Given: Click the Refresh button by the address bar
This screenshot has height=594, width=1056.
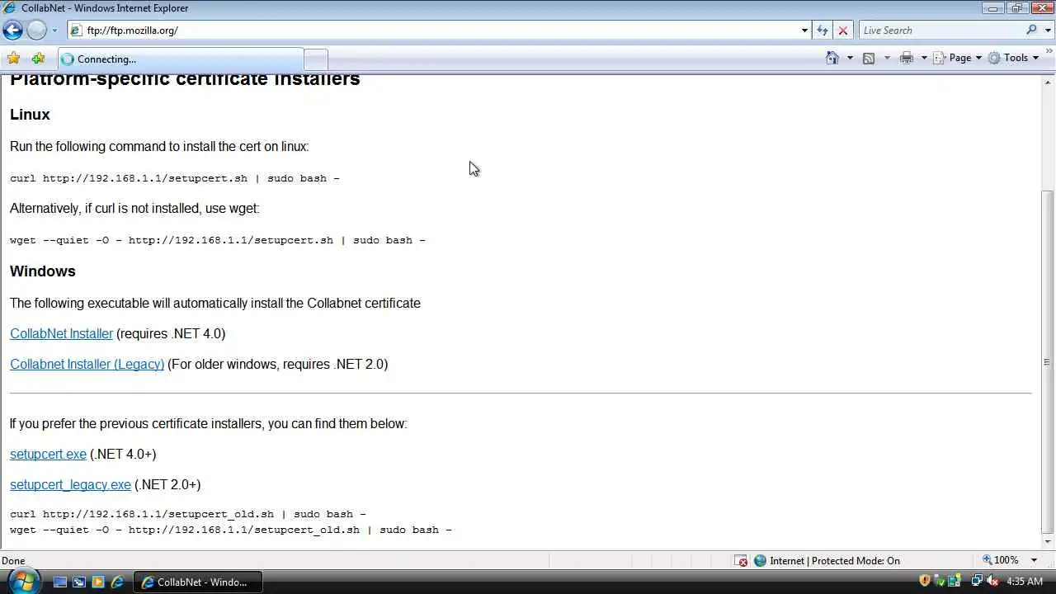Looking at the screenshot, I should [x=823, y=31].
